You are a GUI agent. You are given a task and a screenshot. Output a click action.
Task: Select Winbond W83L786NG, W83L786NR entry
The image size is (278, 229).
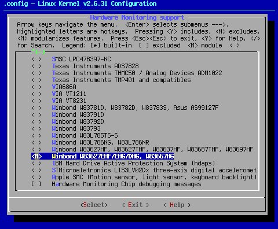101,142
